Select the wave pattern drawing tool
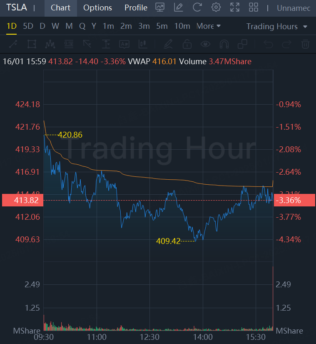 point(50,44)
